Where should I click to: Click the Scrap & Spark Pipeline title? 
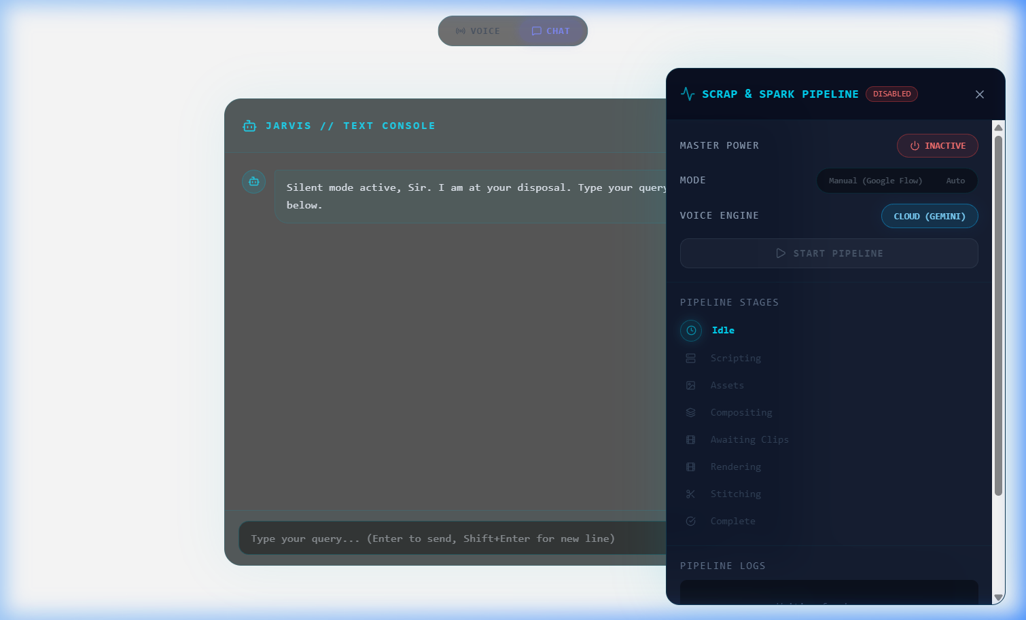tap(780, 94)
